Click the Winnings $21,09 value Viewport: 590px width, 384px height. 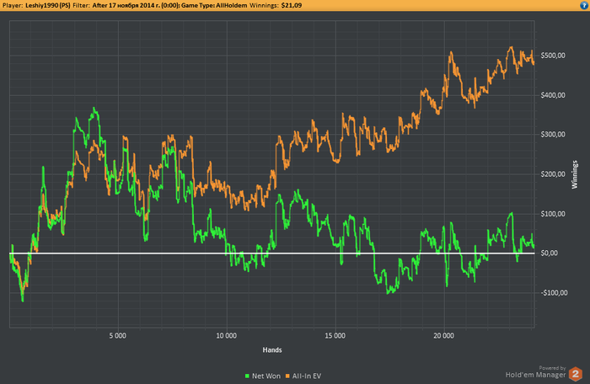(x=292, y=5)
